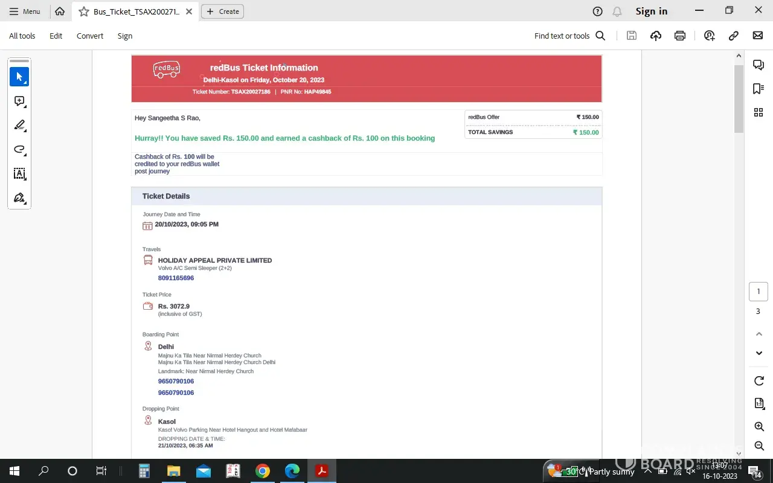Open the comments panel on right

point(759,65)
